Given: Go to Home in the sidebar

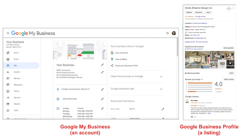Looking at the screenshot, I should [x=16, y=53].
